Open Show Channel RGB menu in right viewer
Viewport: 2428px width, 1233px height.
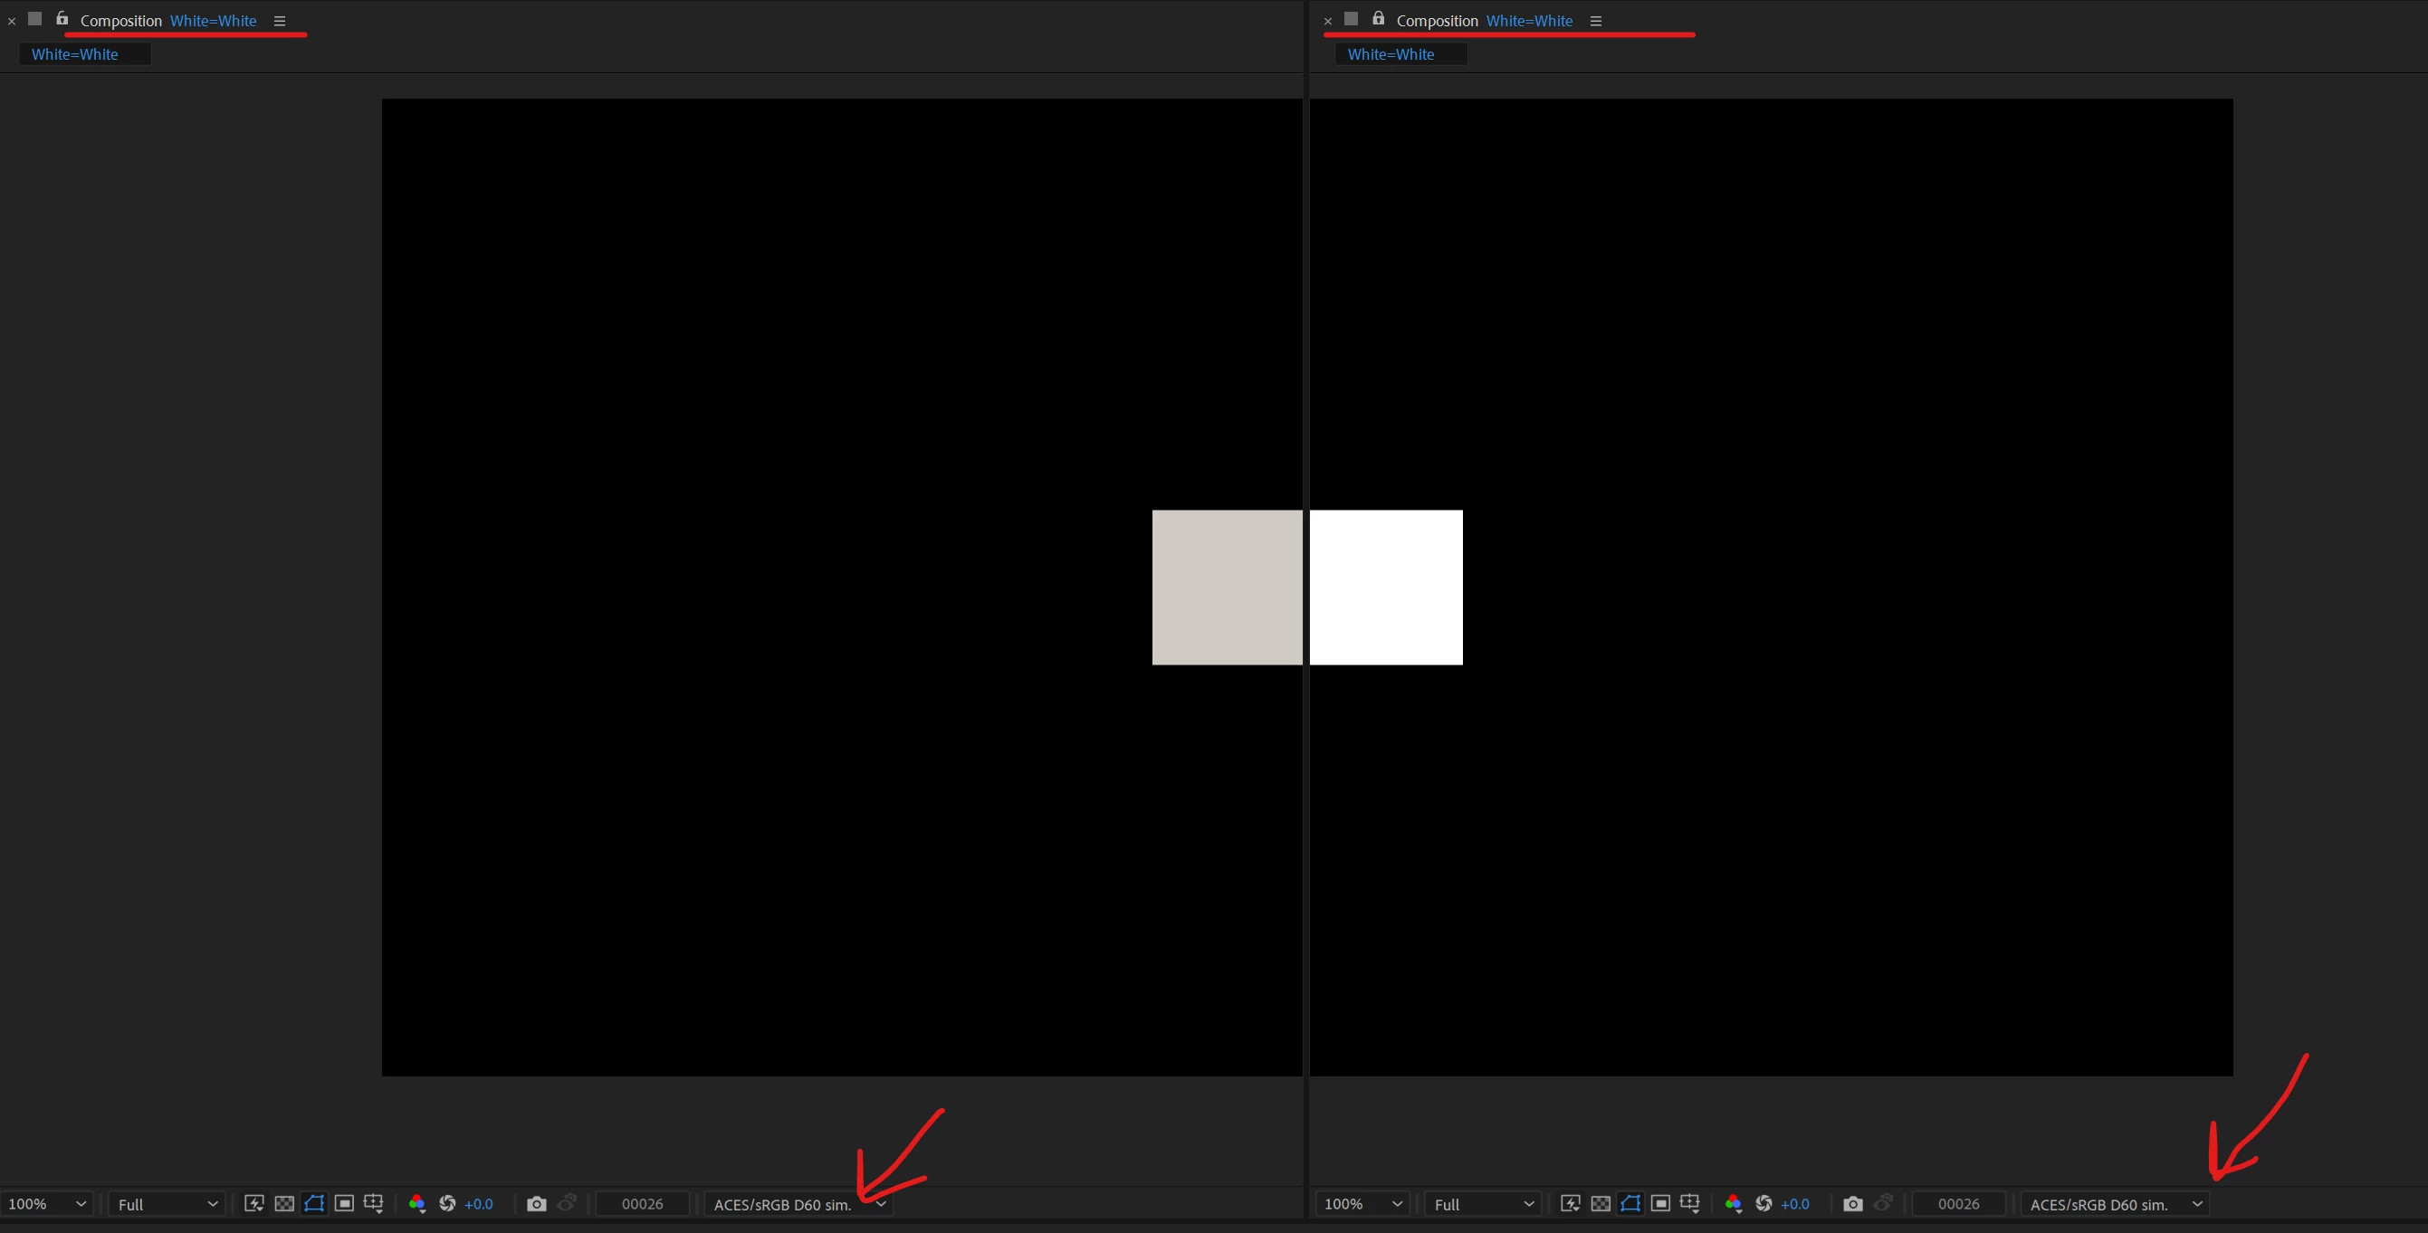(x=1733, y=1204)
